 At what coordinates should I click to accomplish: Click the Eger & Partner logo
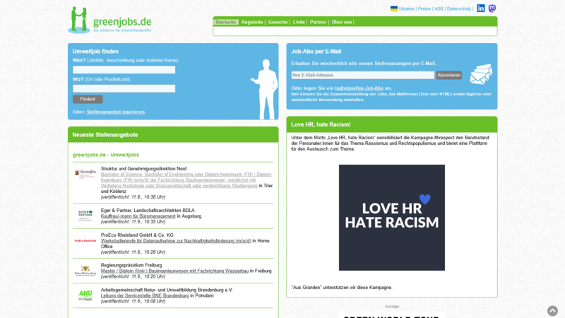(85, 215)
